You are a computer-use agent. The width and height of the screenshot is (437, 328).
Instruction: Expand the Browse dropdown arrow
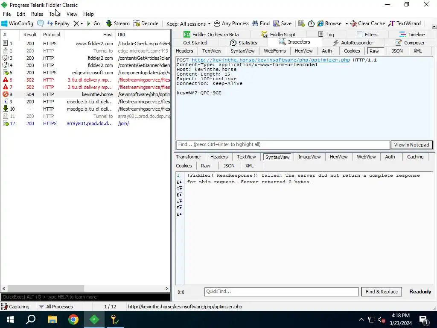tap(347, 24)
